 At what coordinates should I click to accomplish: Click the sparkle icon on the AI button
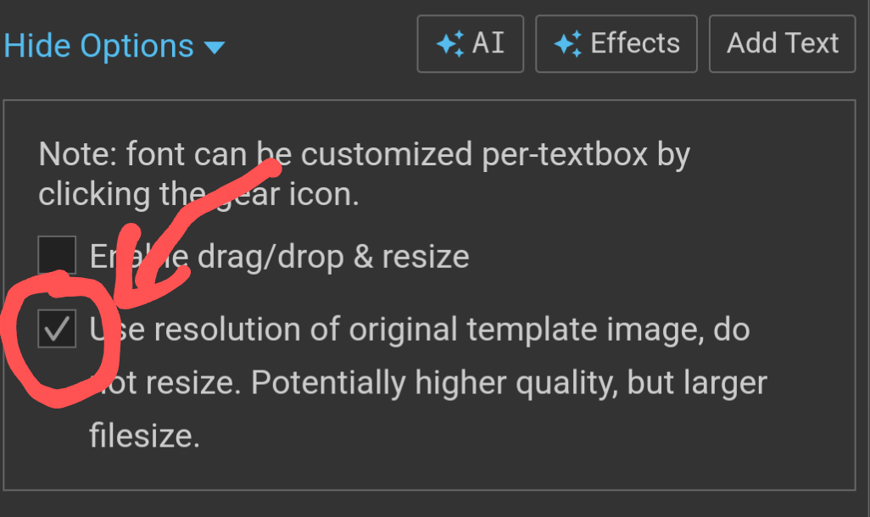point(450,44)
